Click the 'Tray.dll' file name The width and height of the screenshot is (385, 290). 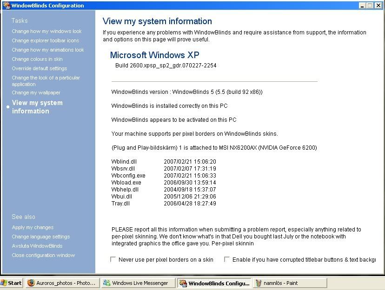[120, 204]
